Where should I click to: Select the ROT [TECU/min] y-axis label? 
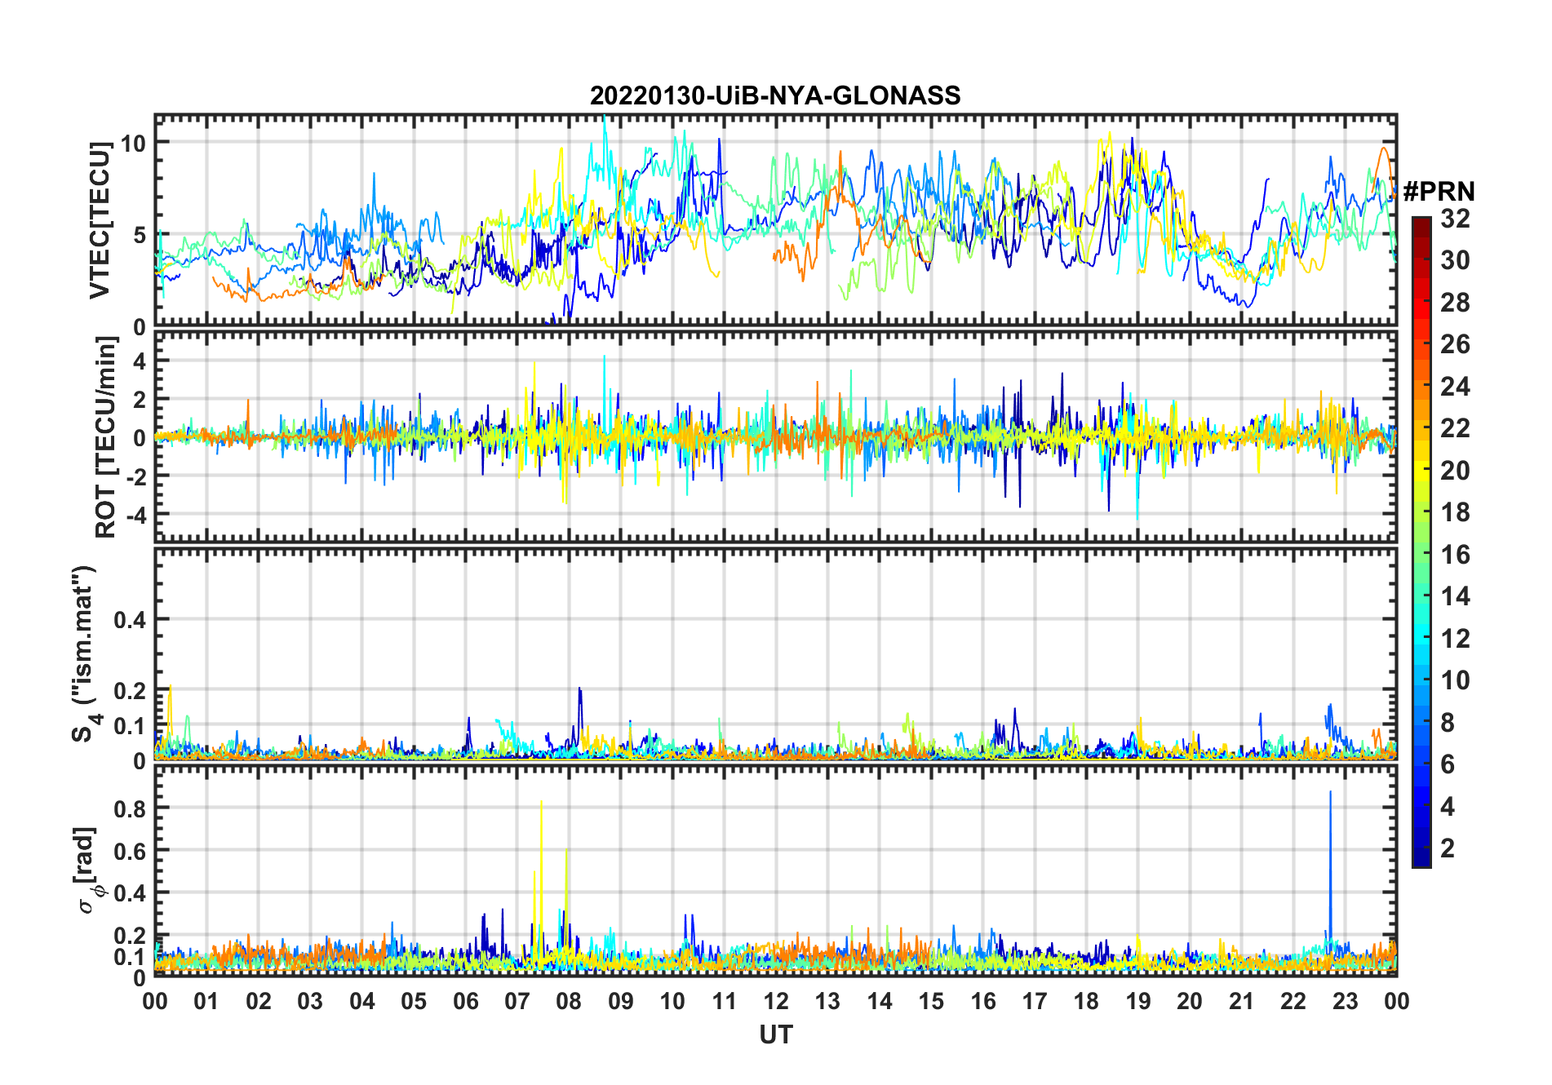[105, 437]
